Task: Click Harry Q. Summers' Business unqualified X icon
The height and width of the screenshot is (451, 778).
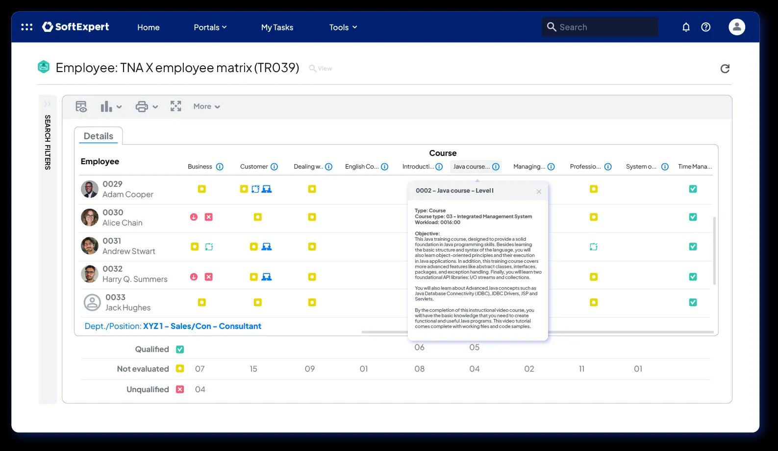Action: point(208,277)
